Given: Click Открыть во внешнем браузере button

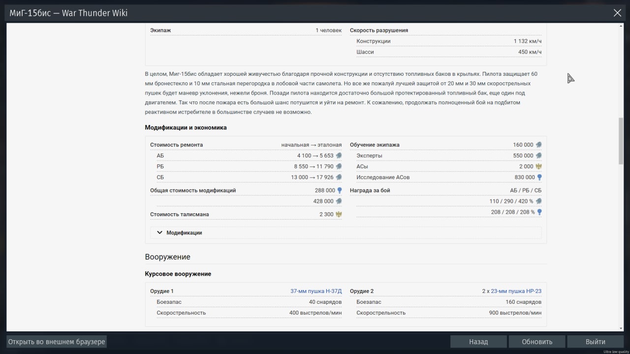Looking at the screenshot, I should (57, 342).
